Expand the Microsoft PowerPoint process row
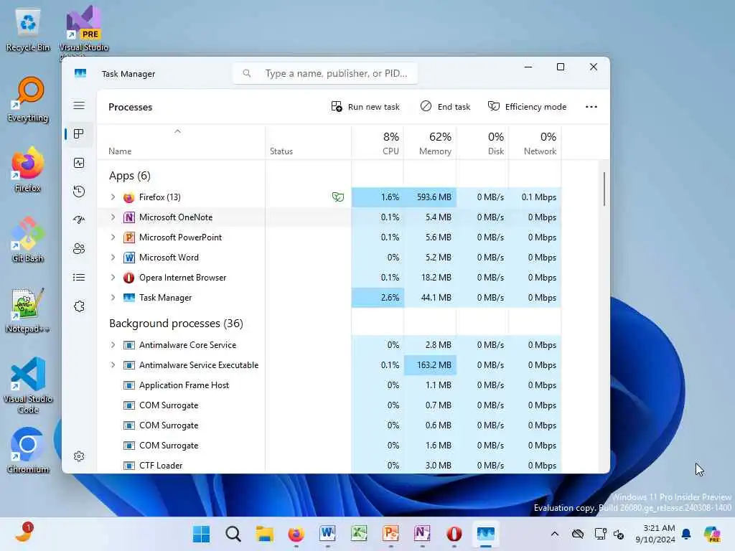Viewport: 735px width, 551px height. pyautogui.click(x=113, y=237)
